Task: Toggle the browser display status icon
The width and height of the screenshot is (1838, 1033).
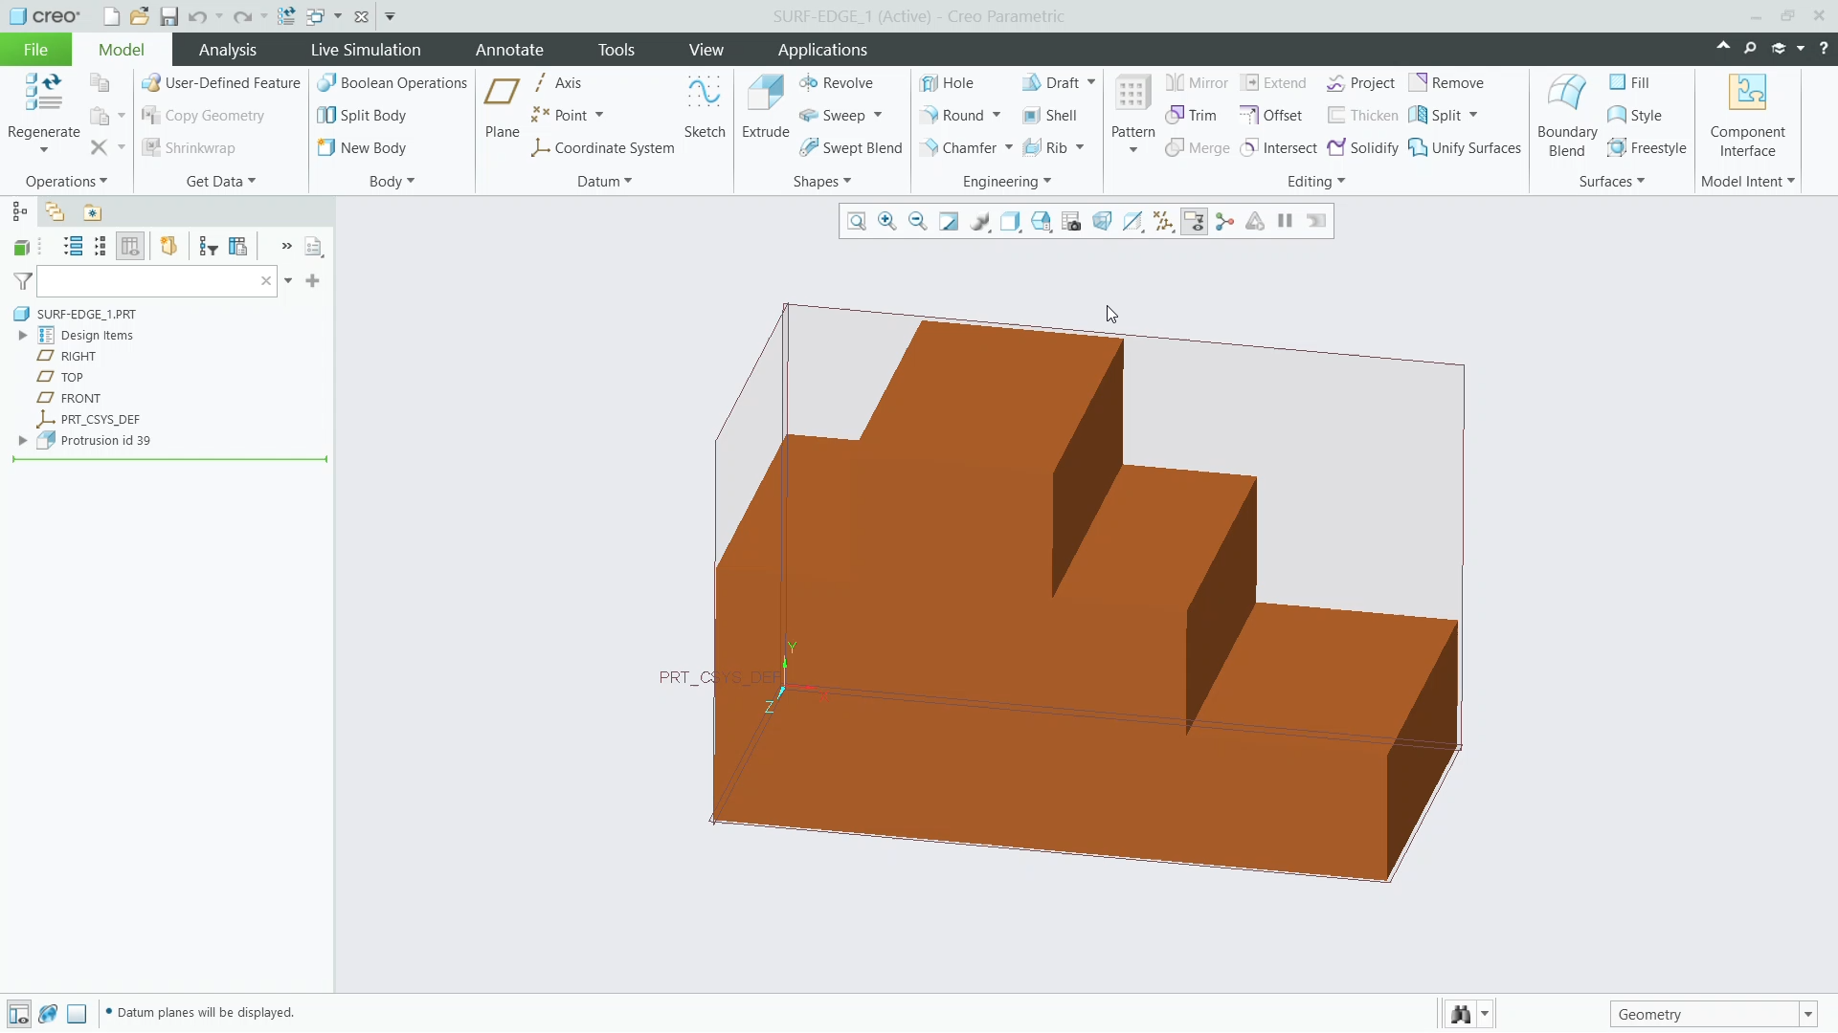Action: [x=48, y=1014]
